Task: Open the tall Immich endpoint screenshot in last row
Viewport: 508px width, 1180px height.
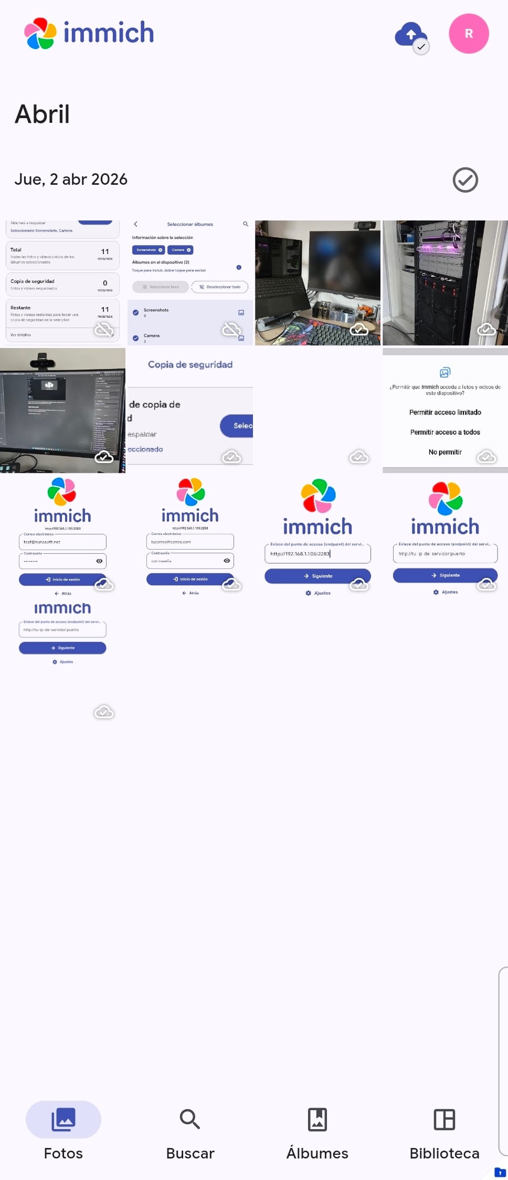Action: pyautogui.click(x=62, y=665)
